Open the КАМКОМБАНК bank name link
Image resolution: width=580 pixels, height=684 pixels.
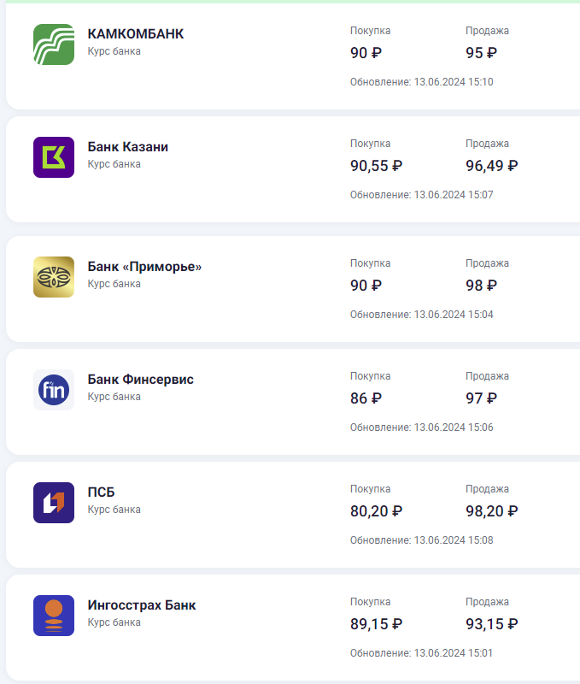tap(135, 34)
